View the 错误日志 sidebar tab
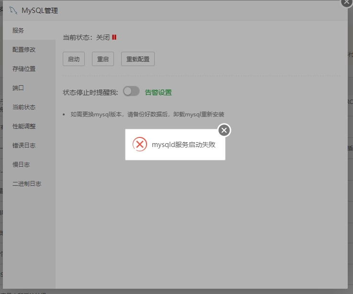 click(x=29, y=145)
